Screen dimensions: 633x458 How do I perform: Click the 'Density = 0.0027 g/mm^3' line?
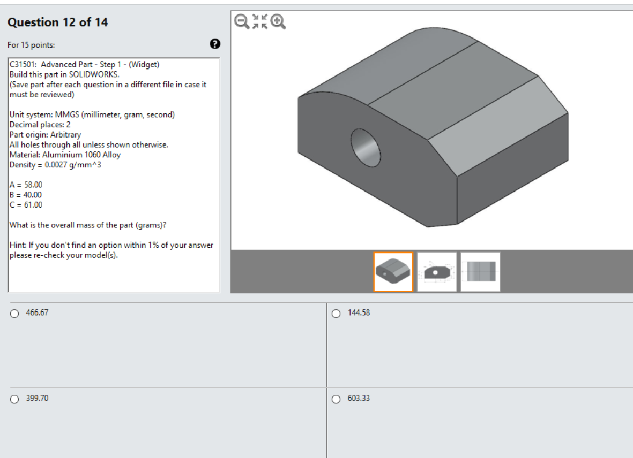55,165
